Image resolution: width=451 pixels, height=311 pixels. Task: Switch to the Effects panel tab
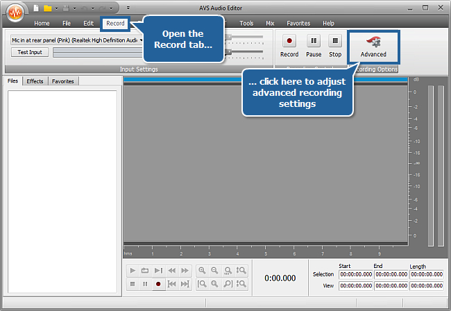click(x=35, y=81)
